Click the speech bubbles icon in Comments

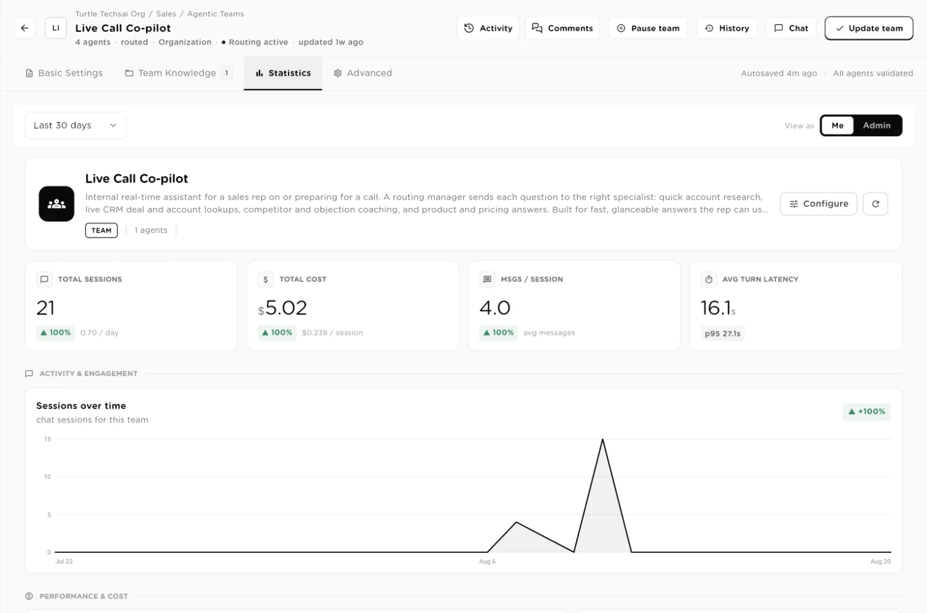click(537, 28)
